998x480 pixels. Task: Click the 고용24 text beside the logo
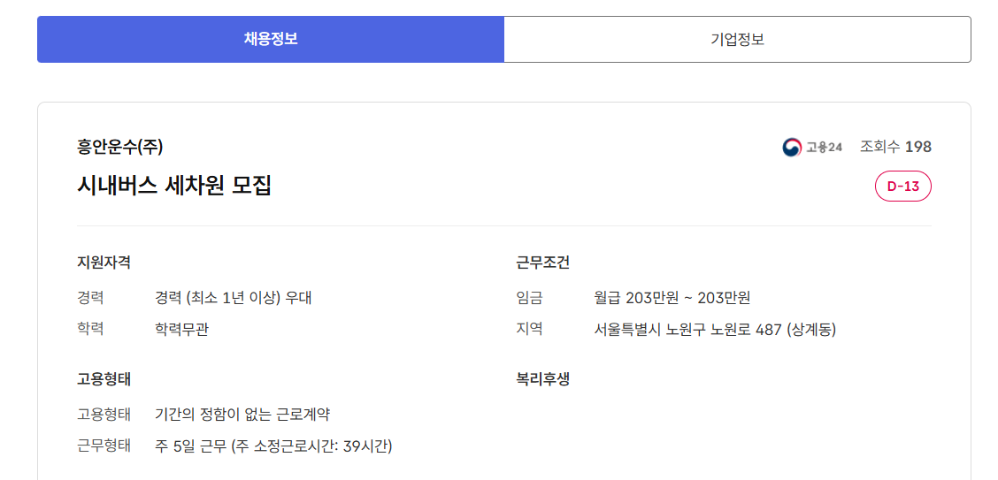pyautogui.click(x=824, y=147)
